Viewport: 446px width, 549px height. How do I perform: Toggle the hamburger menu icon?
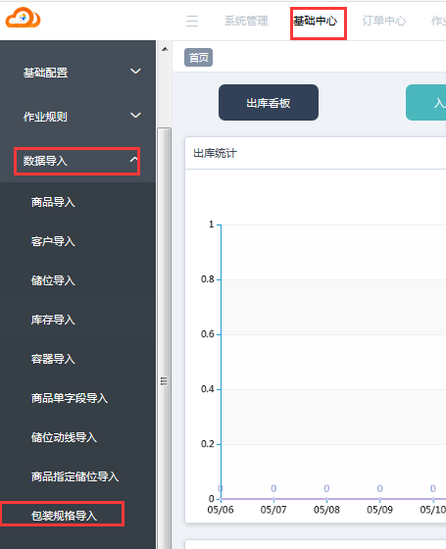coord(192,21)
